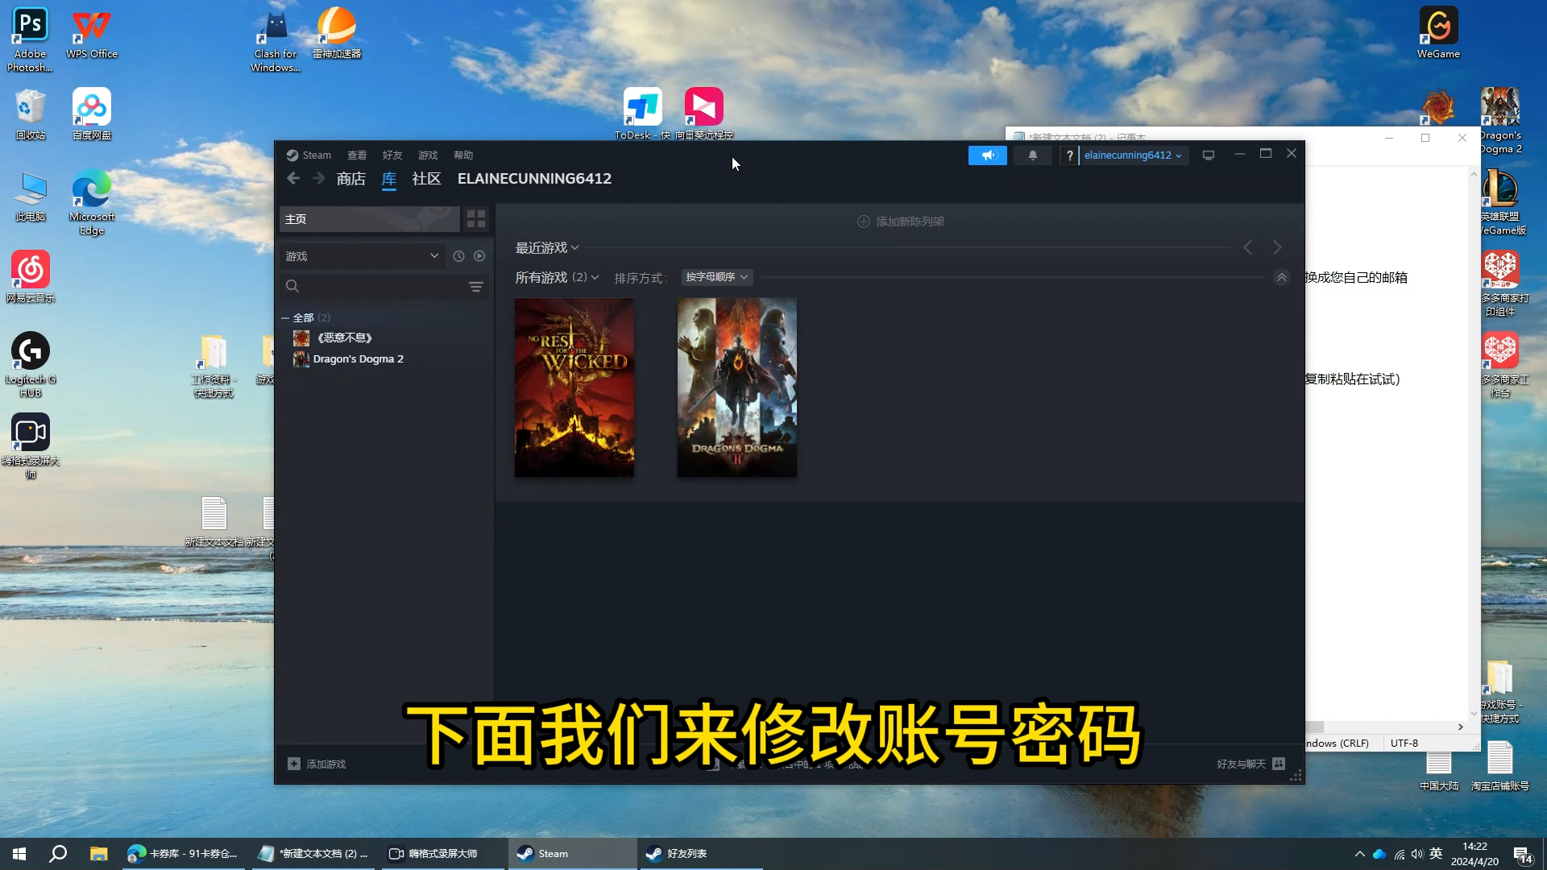Click the taskbar search icon
1547x870 pixels.
[58, 854]
